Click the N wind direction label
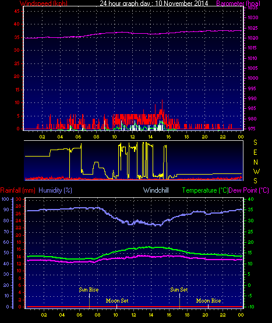The width and height of the screenshot is (272, 323). coord(256,162)
